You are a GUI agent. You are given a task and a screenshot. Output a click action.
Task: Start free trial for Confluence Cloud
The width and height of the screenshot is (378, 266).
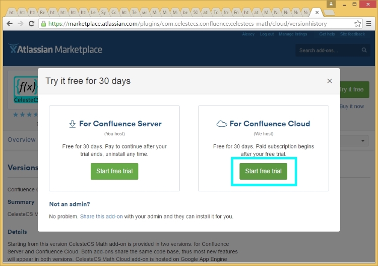[x=263, y=171]
